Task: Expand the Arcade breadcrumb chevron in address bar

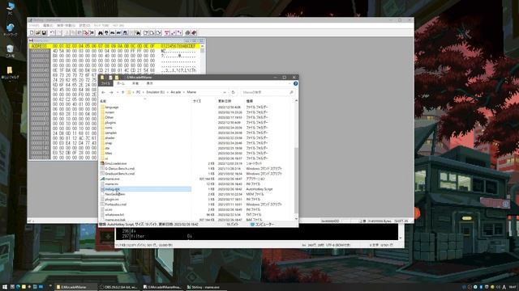Action: click(x=184, y=92)
